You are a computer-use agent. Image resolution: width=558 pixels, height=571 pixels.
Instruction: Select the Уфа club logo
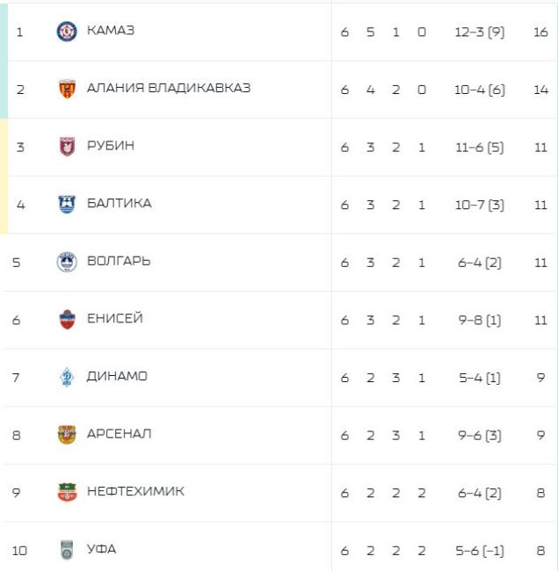click(67, 551)
